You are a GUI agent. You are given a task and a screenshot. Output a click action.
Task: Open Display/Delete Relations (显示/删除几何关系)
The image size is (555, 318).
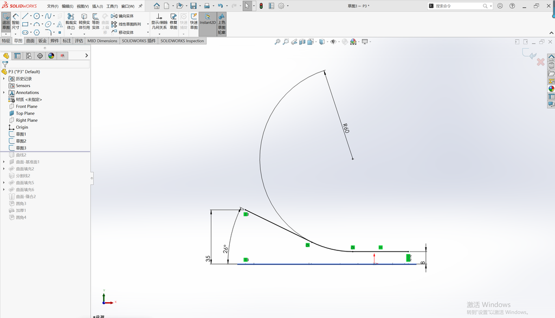159,22
